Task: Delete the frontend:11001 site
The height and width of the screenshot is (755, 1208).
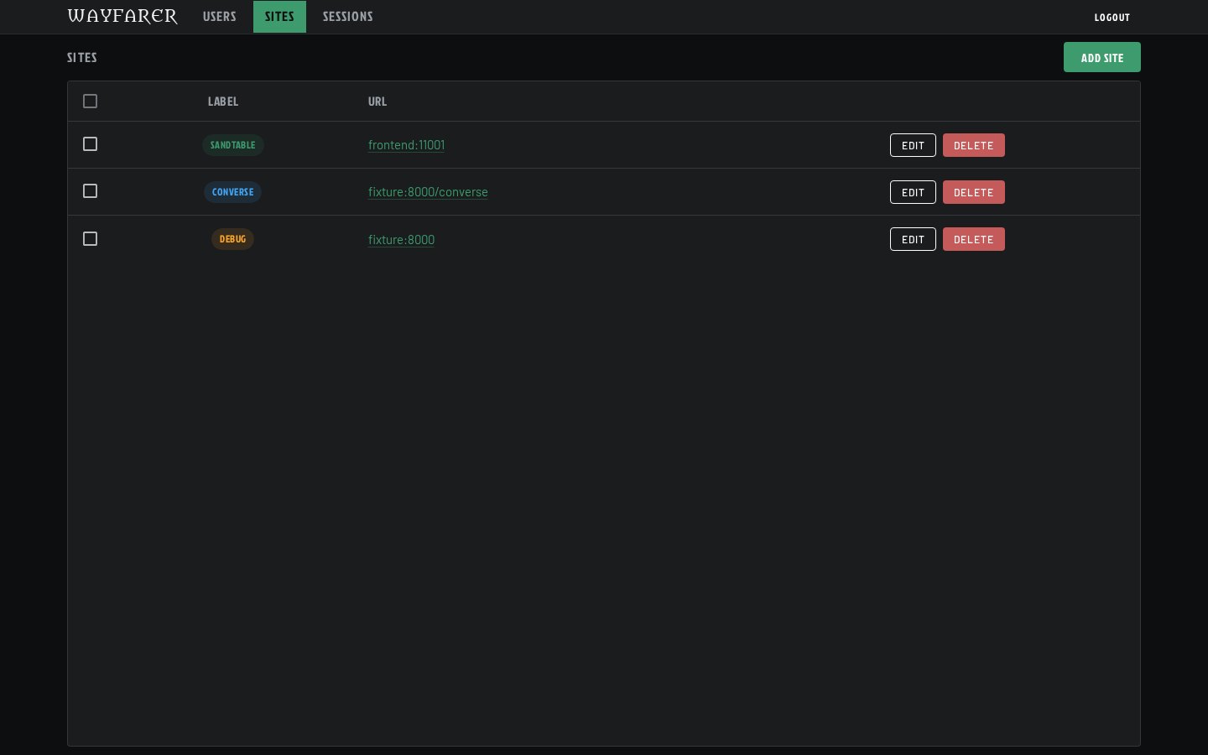Action: [x=973, y=145]
